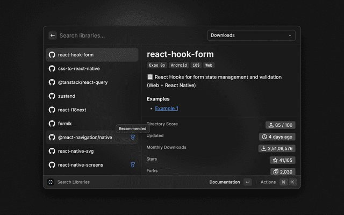Viewport: 344px width, 215px height.
Task: Click the back arrow icon
Action: [53, 35]
